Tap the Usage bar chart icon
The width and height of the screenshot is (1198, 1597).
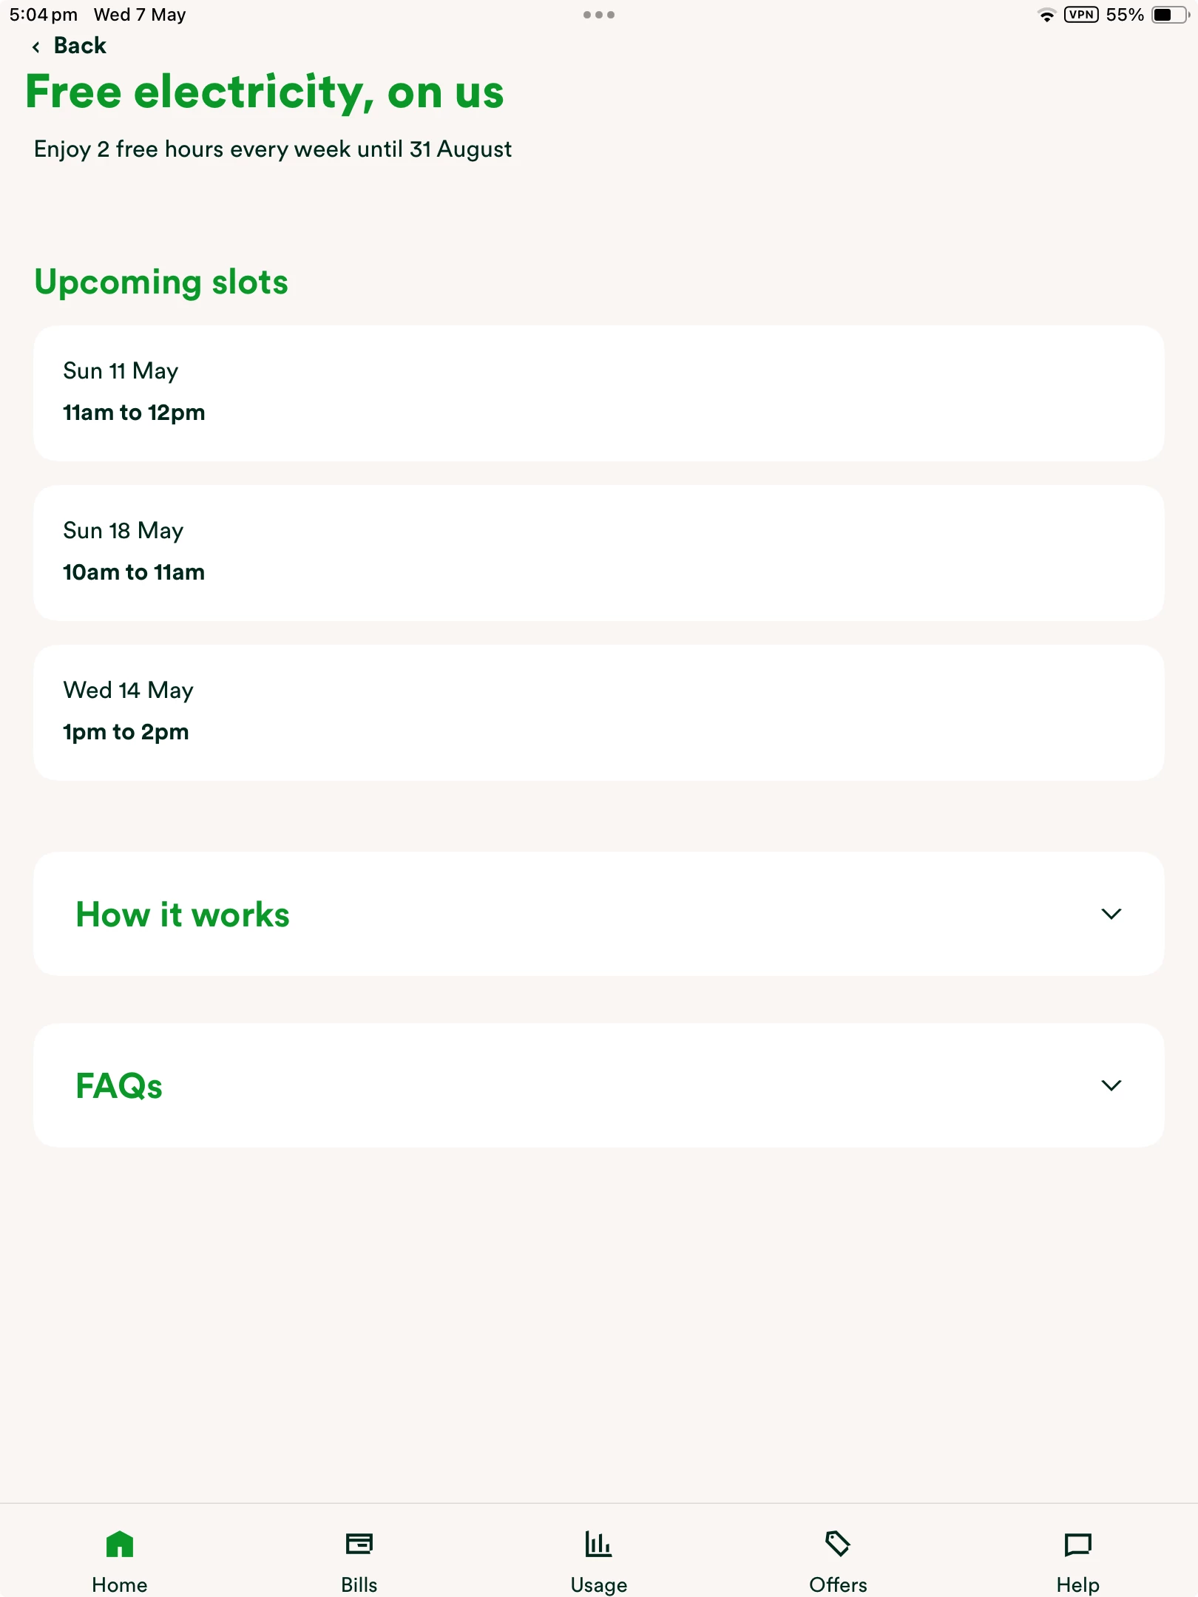(x=598, y=1545)
